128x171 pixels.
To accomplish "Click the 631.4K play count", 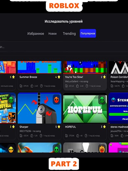I will pos(72,86).
